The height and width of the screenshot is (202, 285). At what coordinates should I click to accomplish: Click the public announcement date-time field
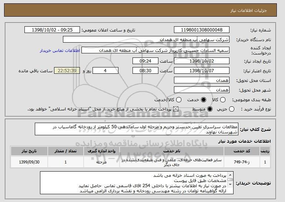[x=52, y=30]
